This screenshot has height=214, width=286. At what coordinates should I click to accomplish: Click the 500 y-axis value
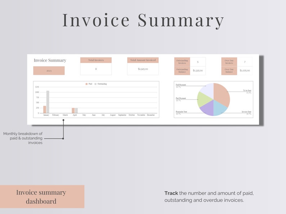click(37, 103)
